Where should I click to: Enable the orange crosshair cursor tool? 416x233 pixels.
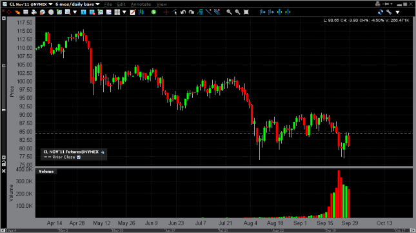[166, 12]
